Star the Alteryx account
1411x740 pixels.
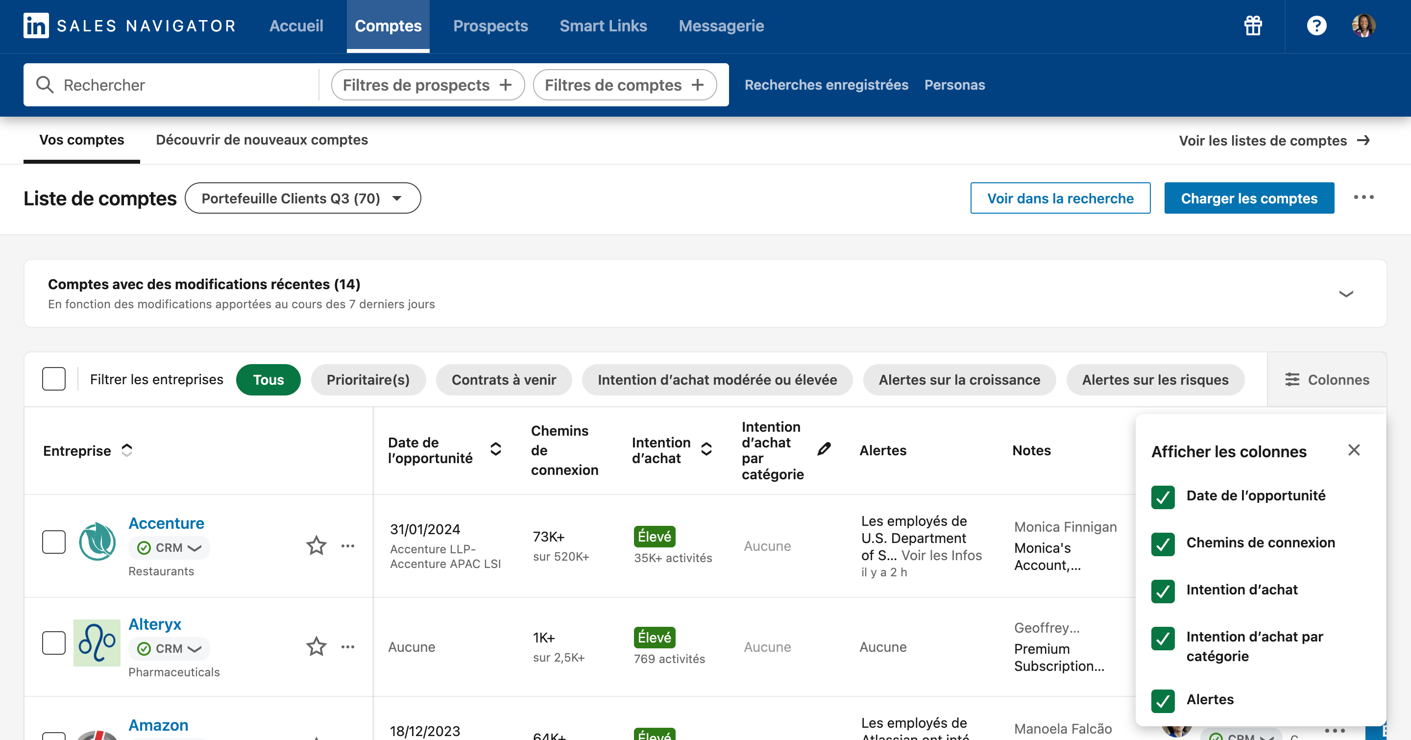316,646
